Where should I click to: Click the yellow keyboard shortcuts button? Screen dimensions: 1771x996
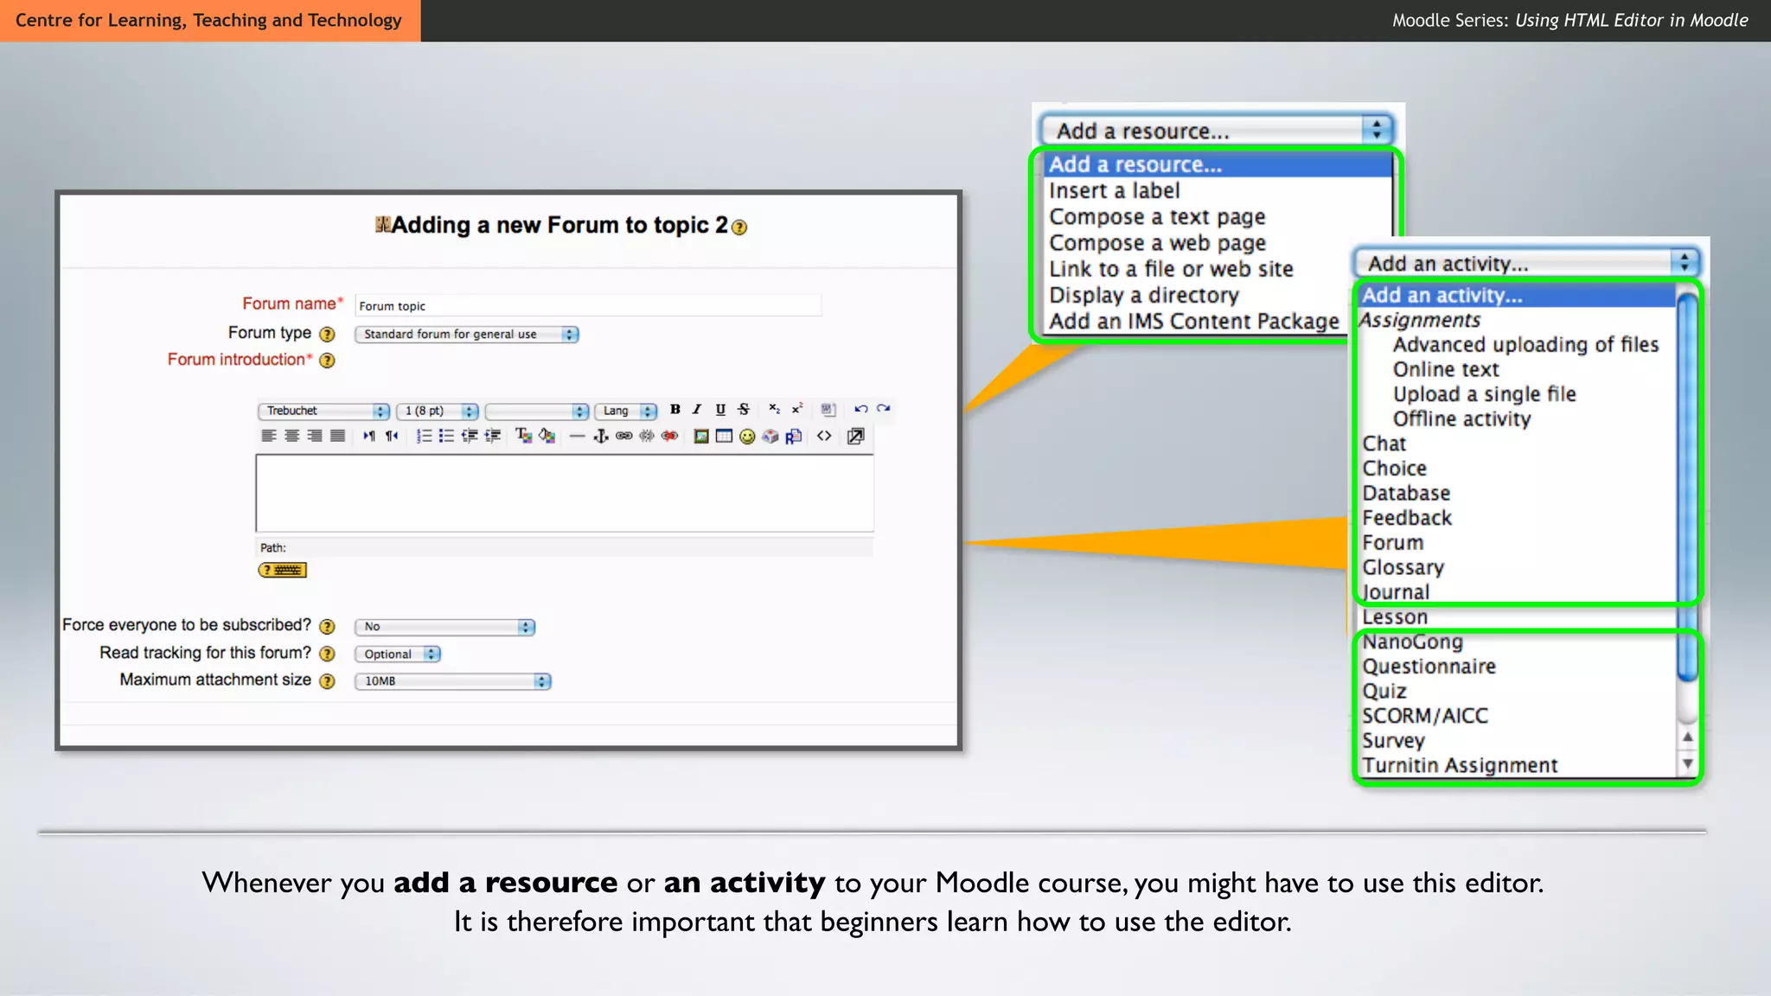(x=283, y=570)
